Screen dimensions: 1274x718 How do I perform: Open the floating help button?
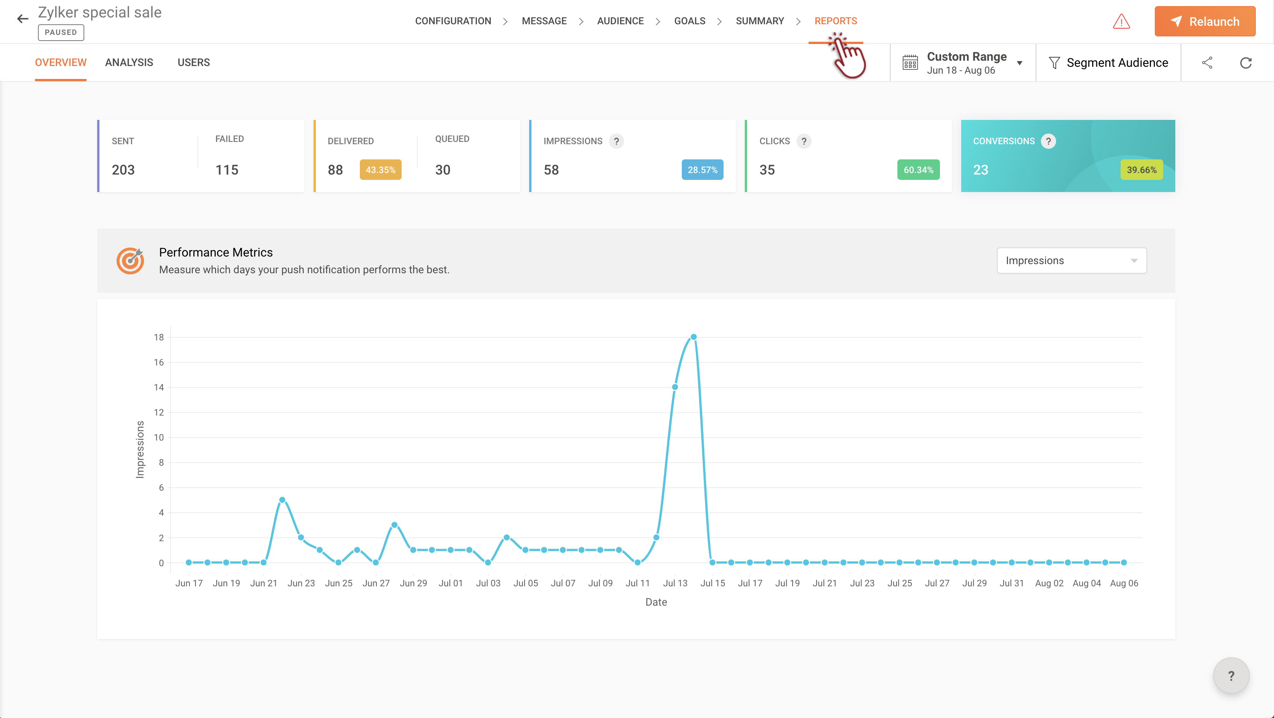[1231, 675]
